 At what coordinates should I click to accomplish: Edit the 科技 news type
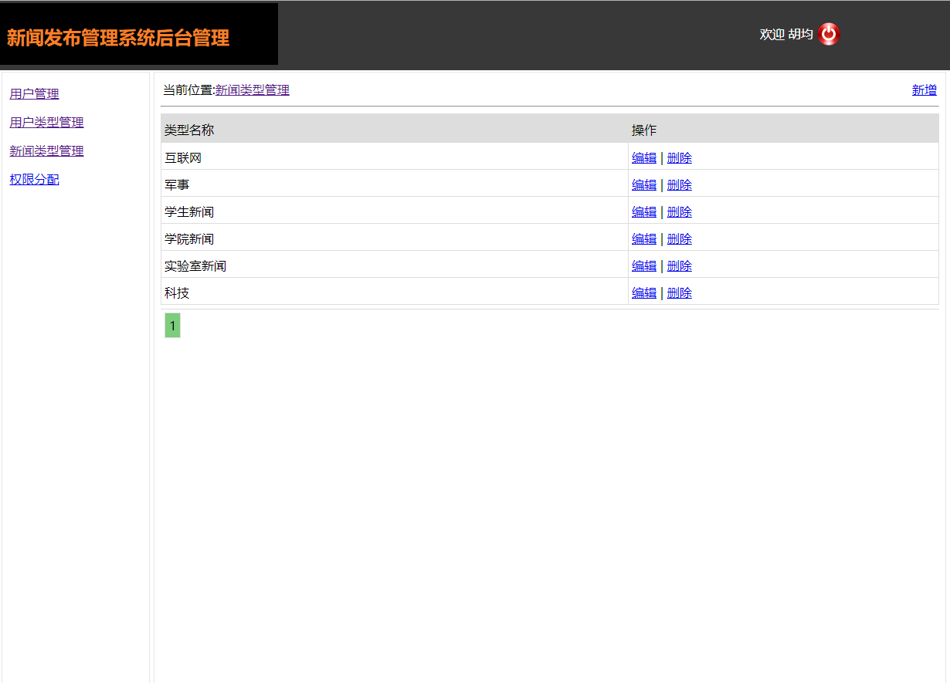pyautogui.click(x=643, y=292)
